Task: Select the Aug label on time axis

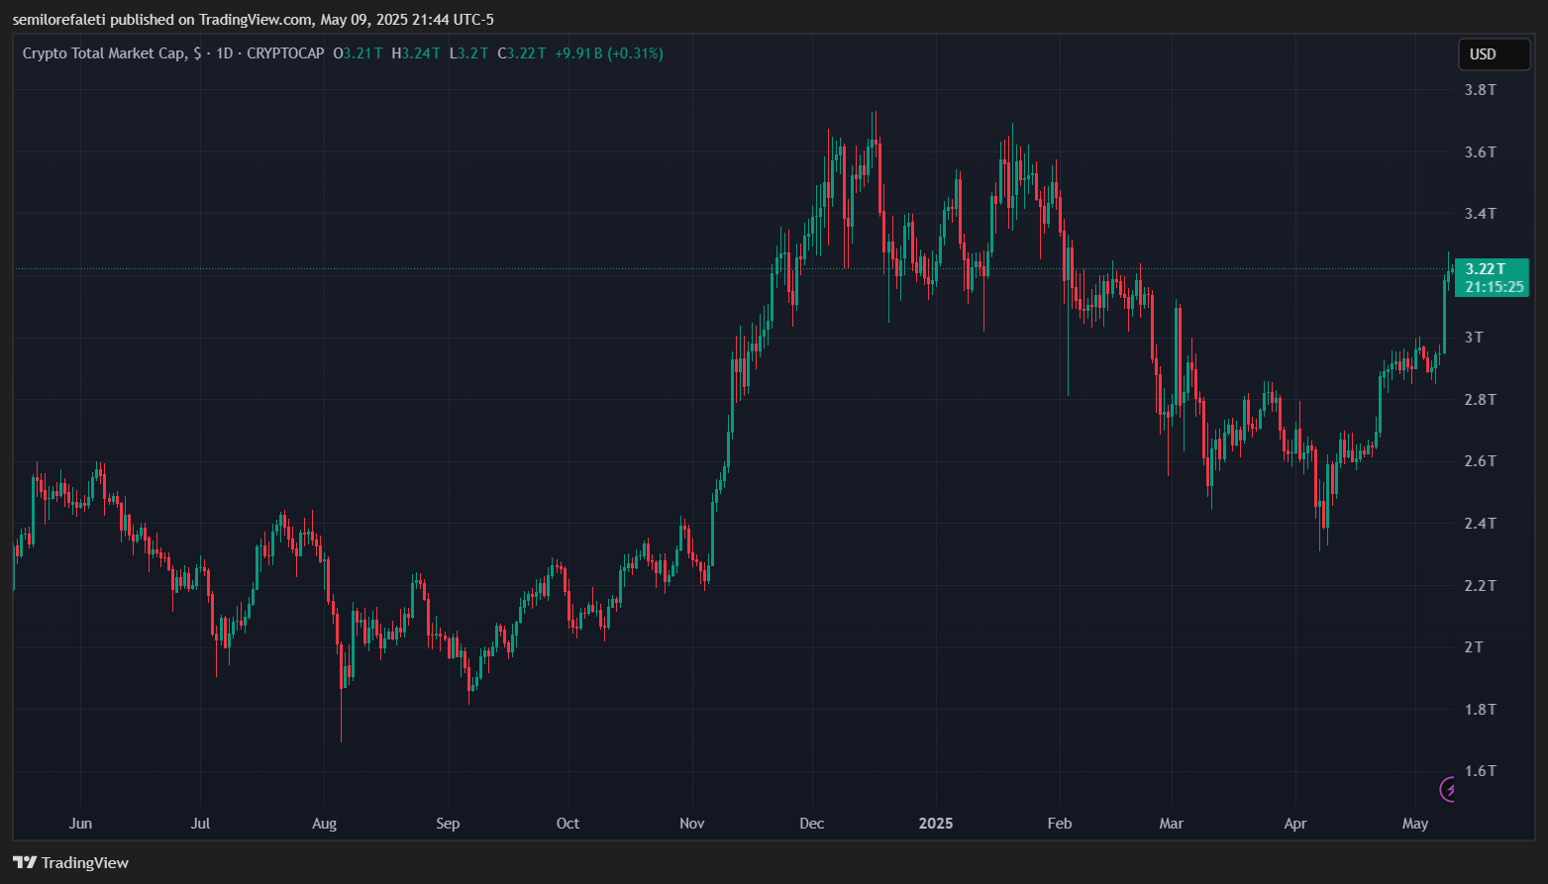Action: click(x=324, y=824)
